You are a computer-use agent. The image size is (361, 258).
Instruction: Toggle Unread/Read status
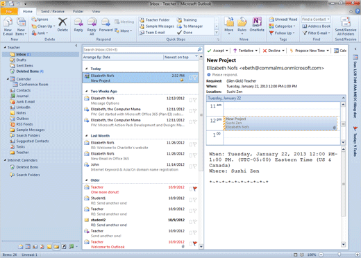tap(283, 19)
